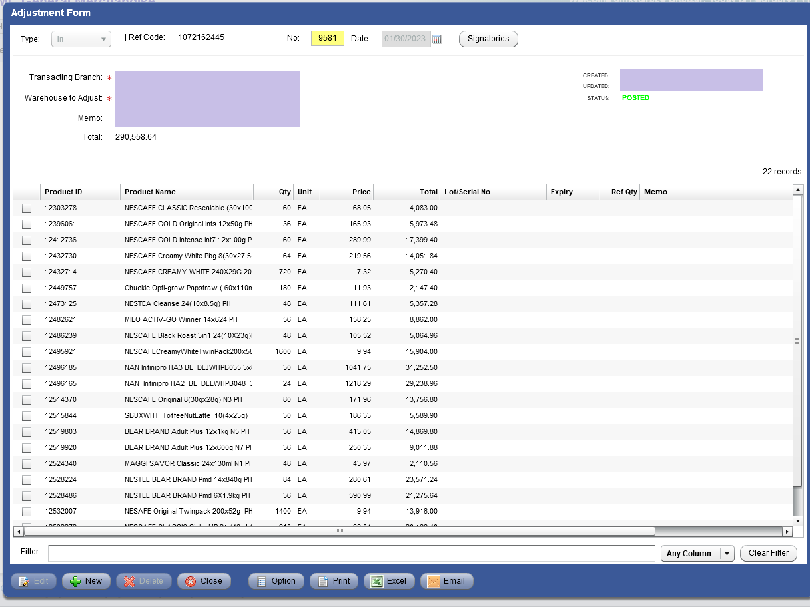Click the Unit column header
The height and width of the screenshot is (607, 810).
306,192
